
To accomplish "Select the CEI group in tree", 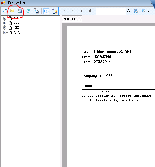I will (x=16, y=28).
